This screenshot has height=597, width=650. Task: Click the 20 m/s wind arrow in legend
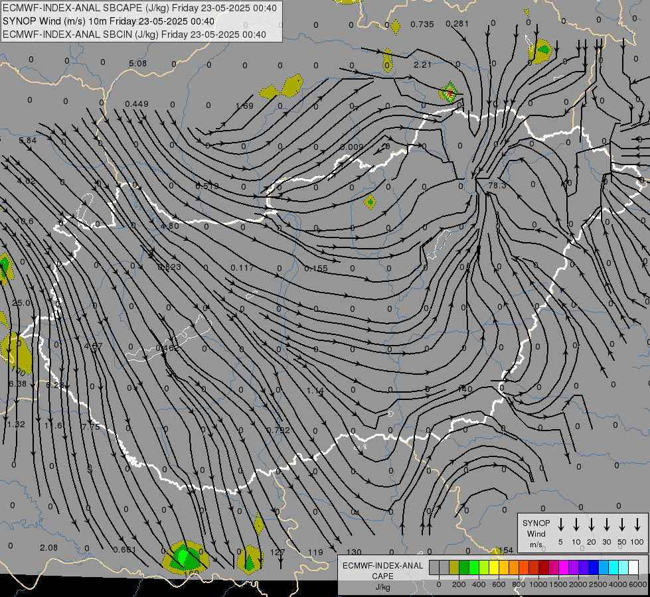[592, 525]
